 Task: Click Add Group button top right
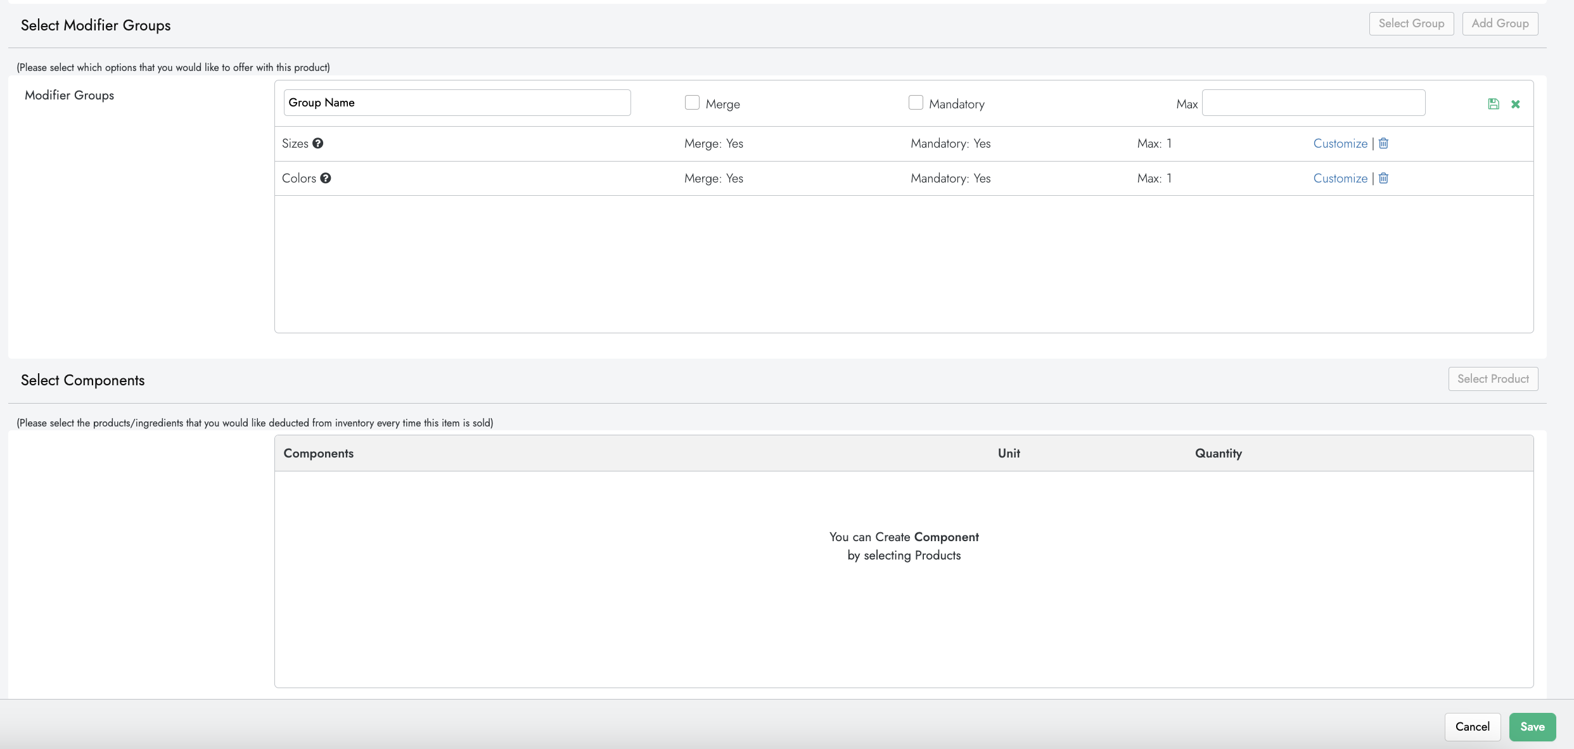1500,23
